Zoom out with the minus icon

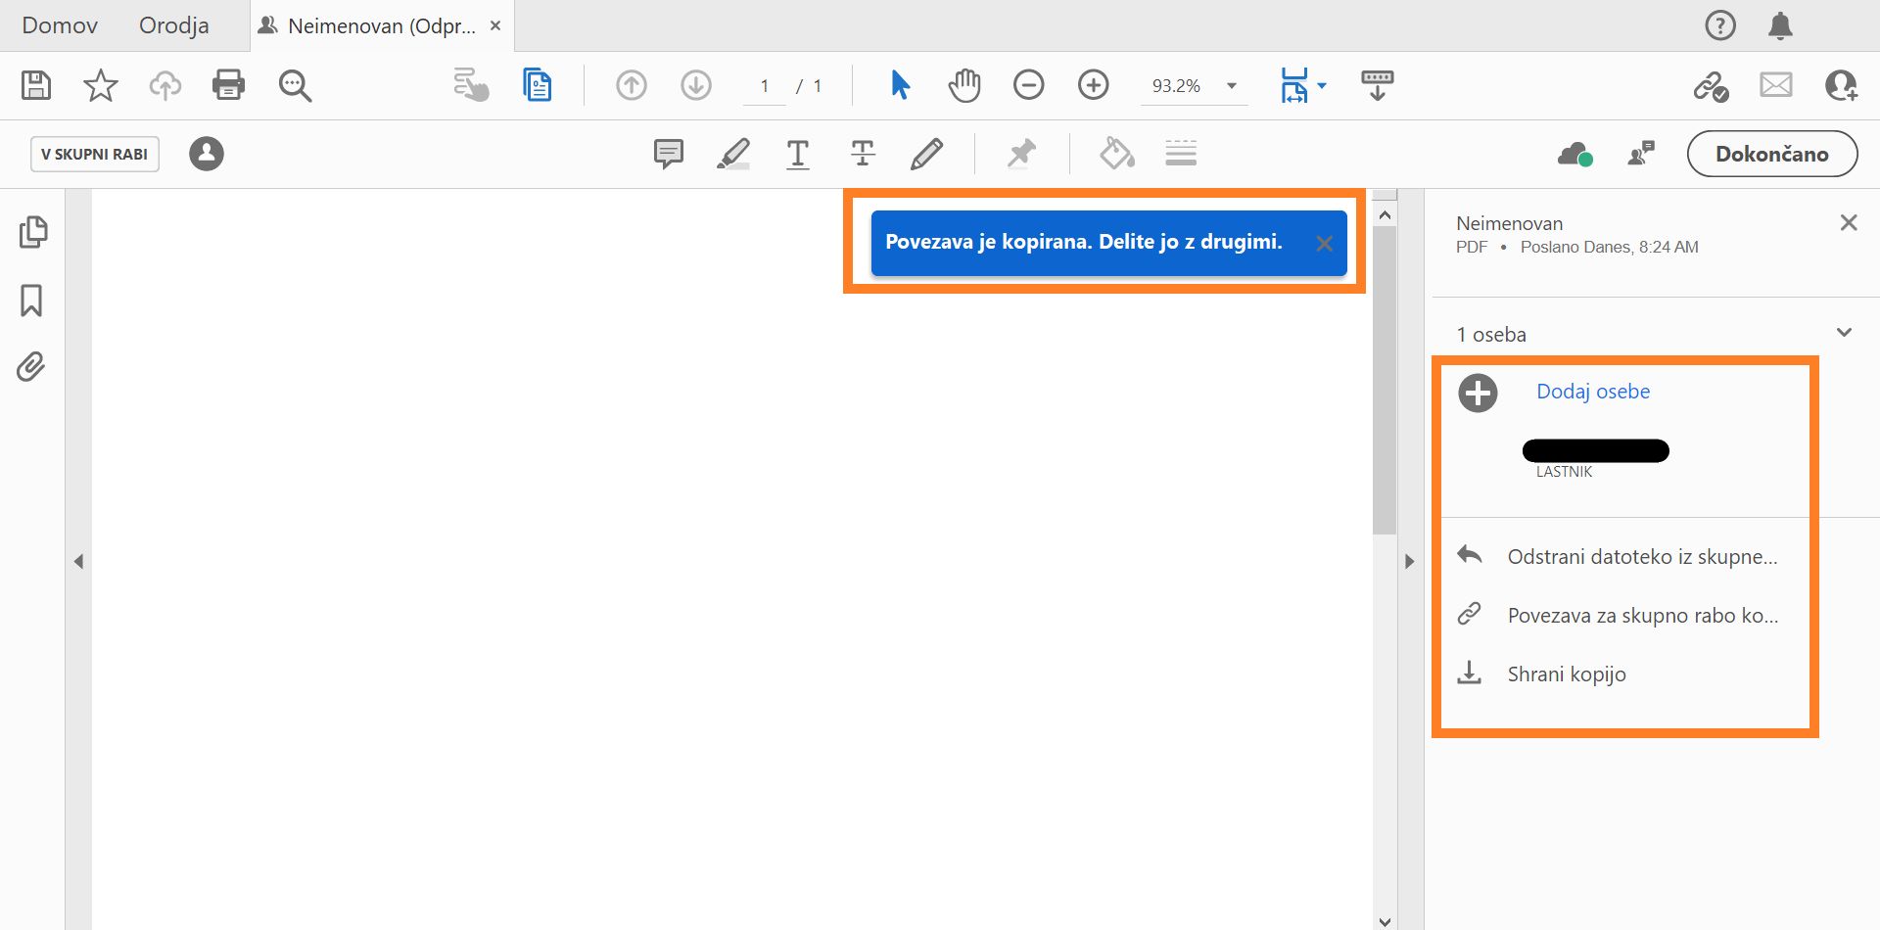(x=1029, y=85)
